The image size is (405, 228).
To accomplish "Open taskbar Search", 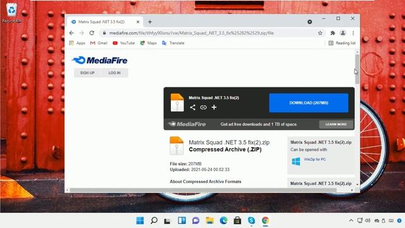I will tap(154, 220).
